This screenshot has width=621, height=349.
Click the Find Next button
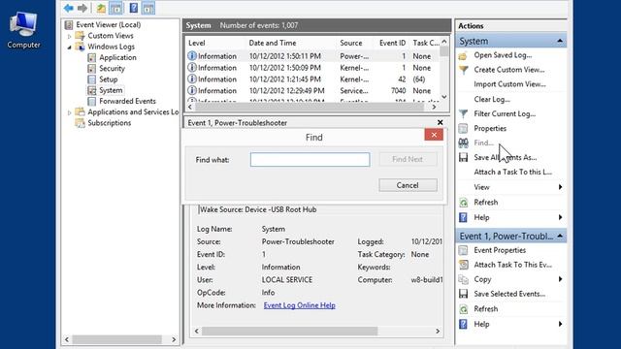408,159
